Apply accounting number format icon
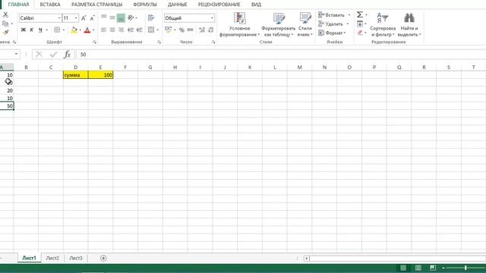The width and height of the screenshot is (486, 273). [169, 30]
